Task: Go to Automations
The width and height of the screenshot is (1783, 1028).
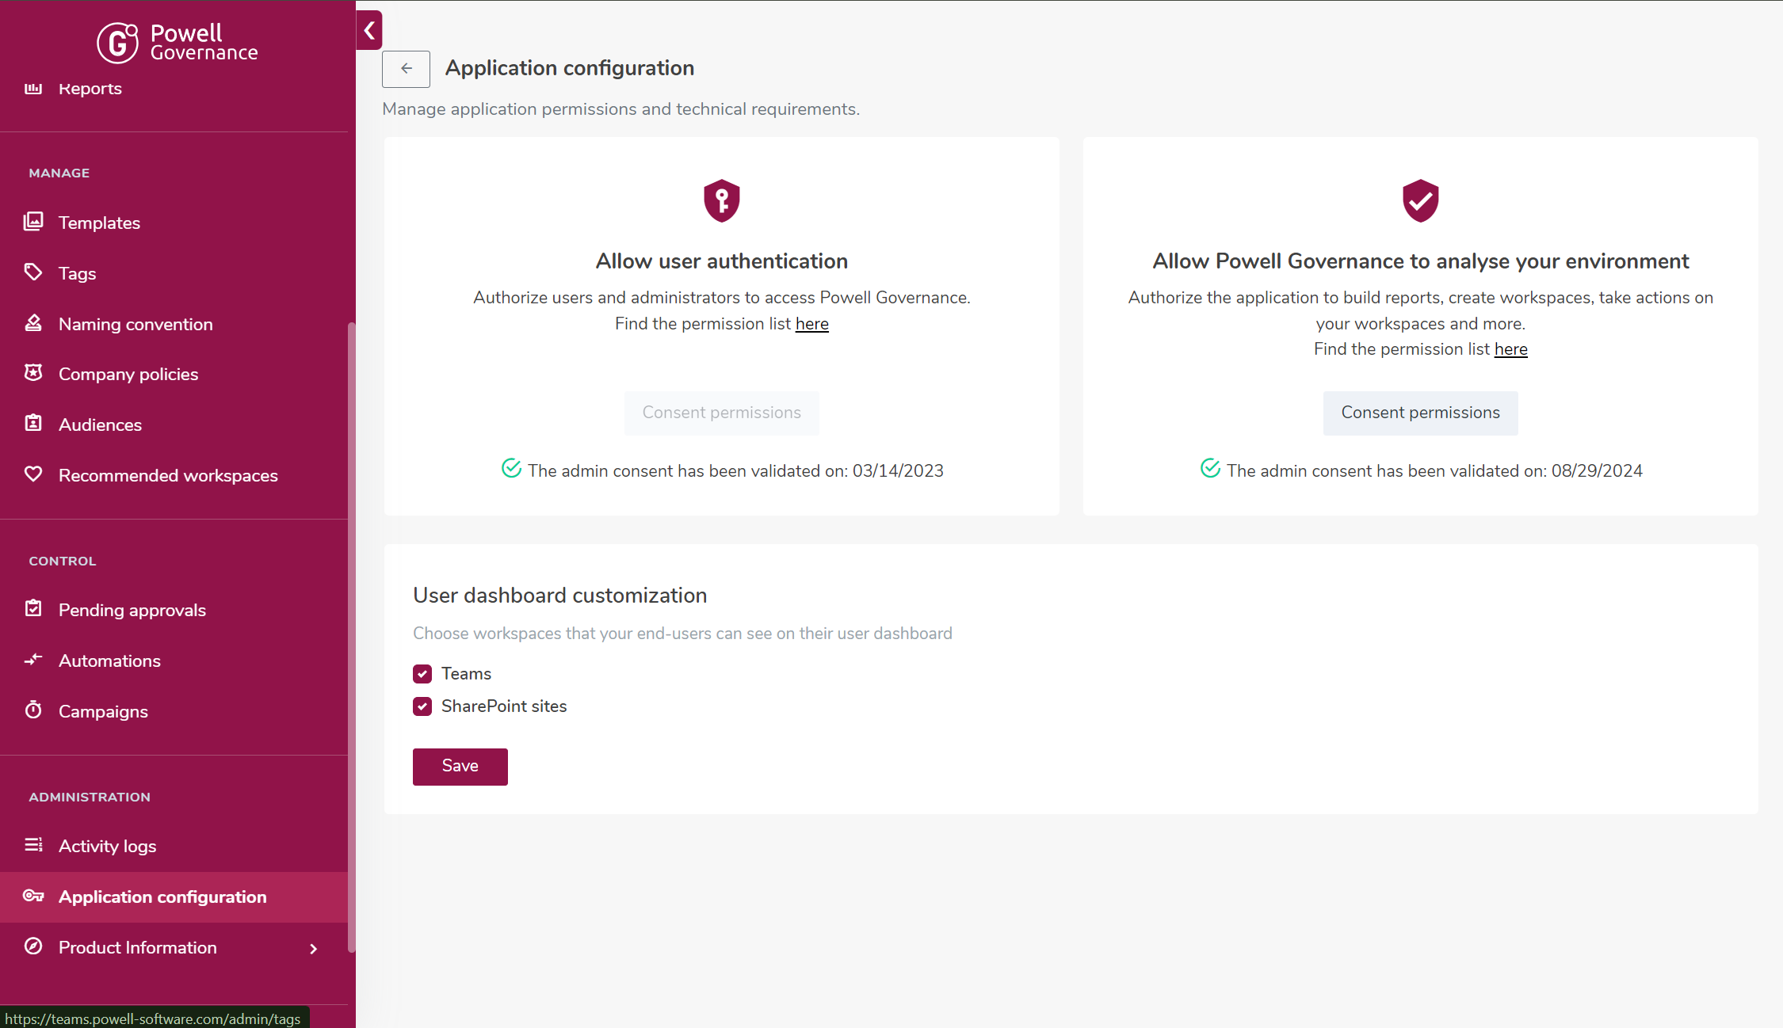Action: click(x=174, y=661)
